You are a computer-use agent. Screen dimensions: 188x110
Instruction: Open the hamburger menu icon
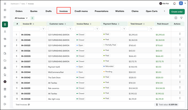click(x=5, y=4)
